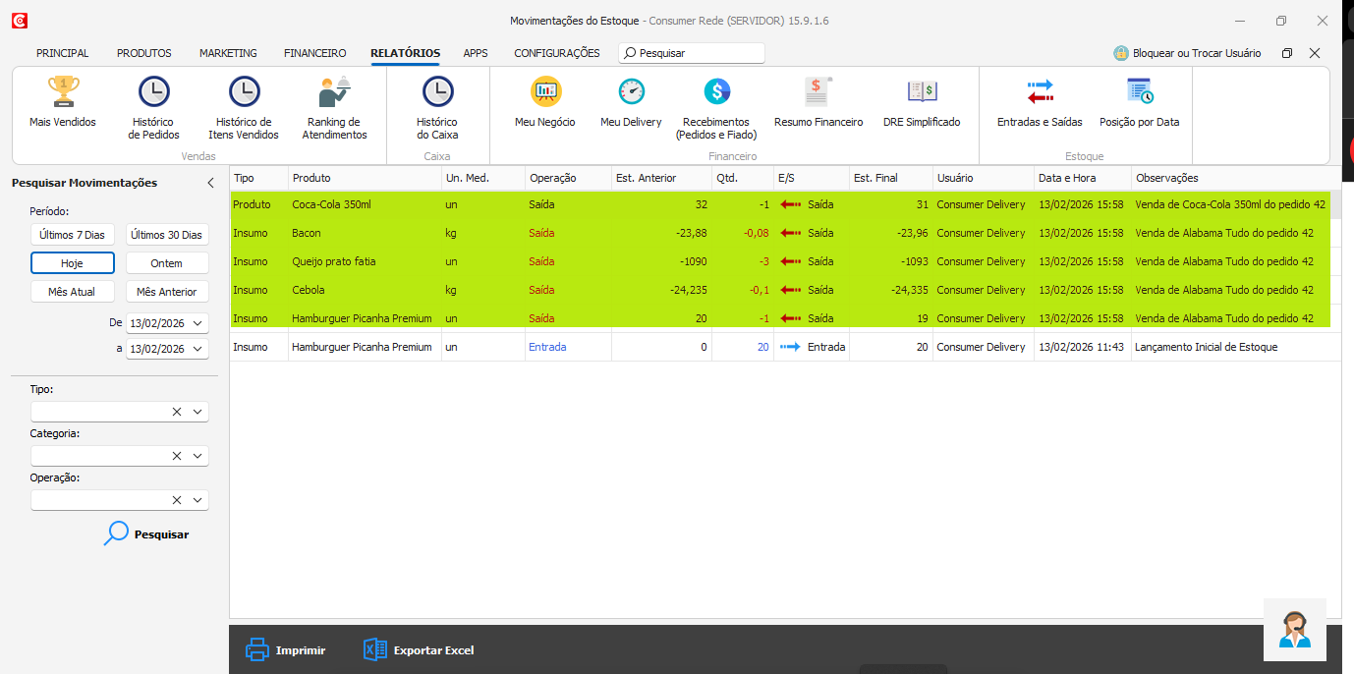Image resolution: width=1354 pixels, height=674 pixels.
Task: Click the Exportar Excel button
Action: point(419,650)
